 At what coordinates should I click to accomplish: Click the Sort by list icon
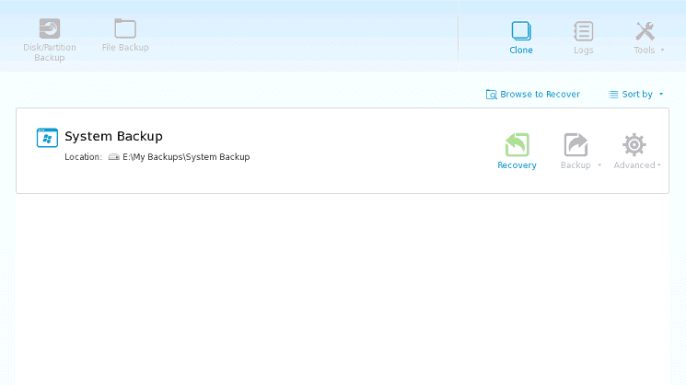pyautogui.click(x=613, y=95)
